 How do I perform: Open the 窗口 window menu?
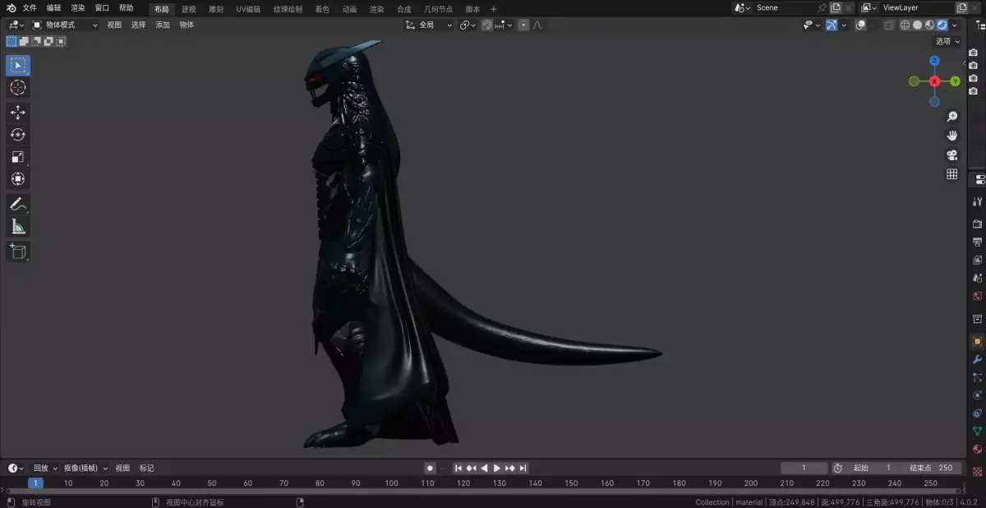pos(102,7)
